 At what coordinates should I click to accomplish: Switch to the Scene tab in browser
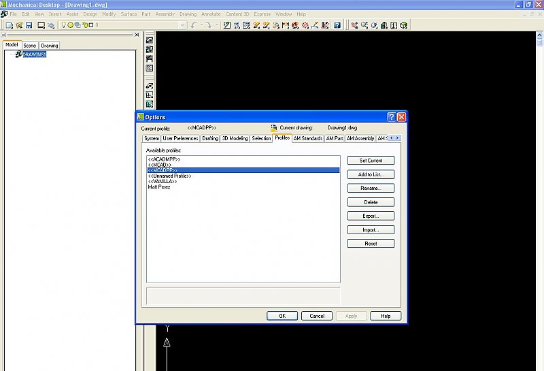click(30, 46)
